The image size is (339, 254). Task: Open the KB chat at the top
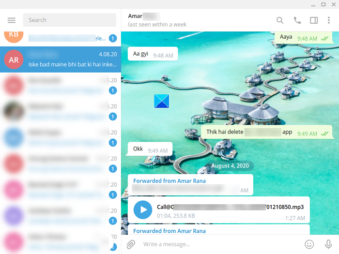pyautogui.click(x=61, y=38)
